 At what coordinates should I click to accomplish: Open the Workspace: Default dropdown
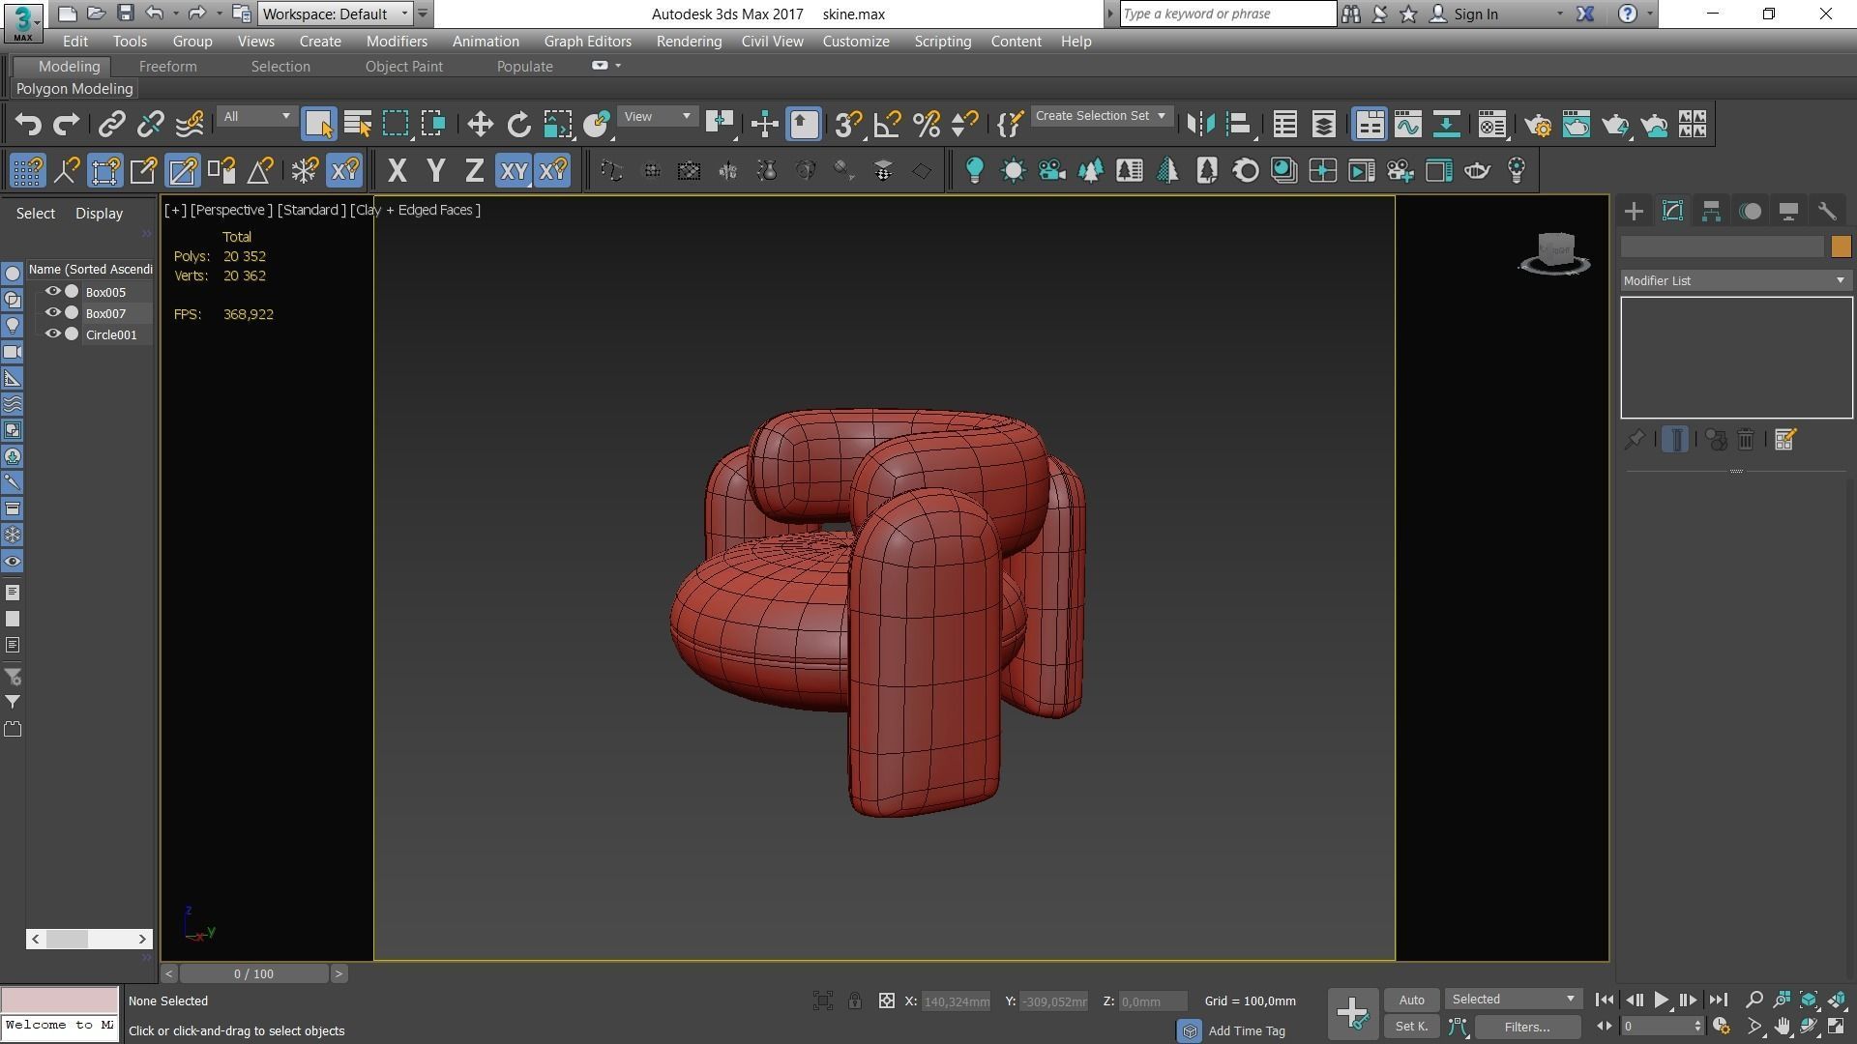click(x=336, y=14)
